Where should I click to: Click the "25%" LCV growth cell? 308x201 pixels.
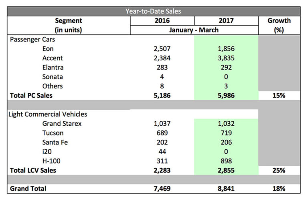point(279,171)
